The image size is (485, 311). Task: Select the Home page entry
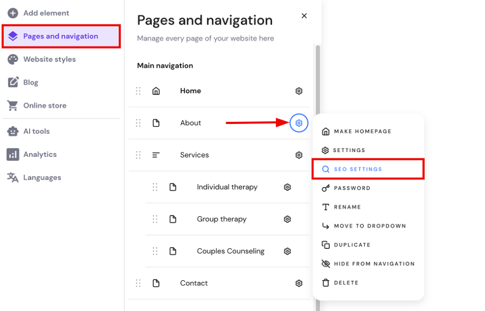coord(190,91)
